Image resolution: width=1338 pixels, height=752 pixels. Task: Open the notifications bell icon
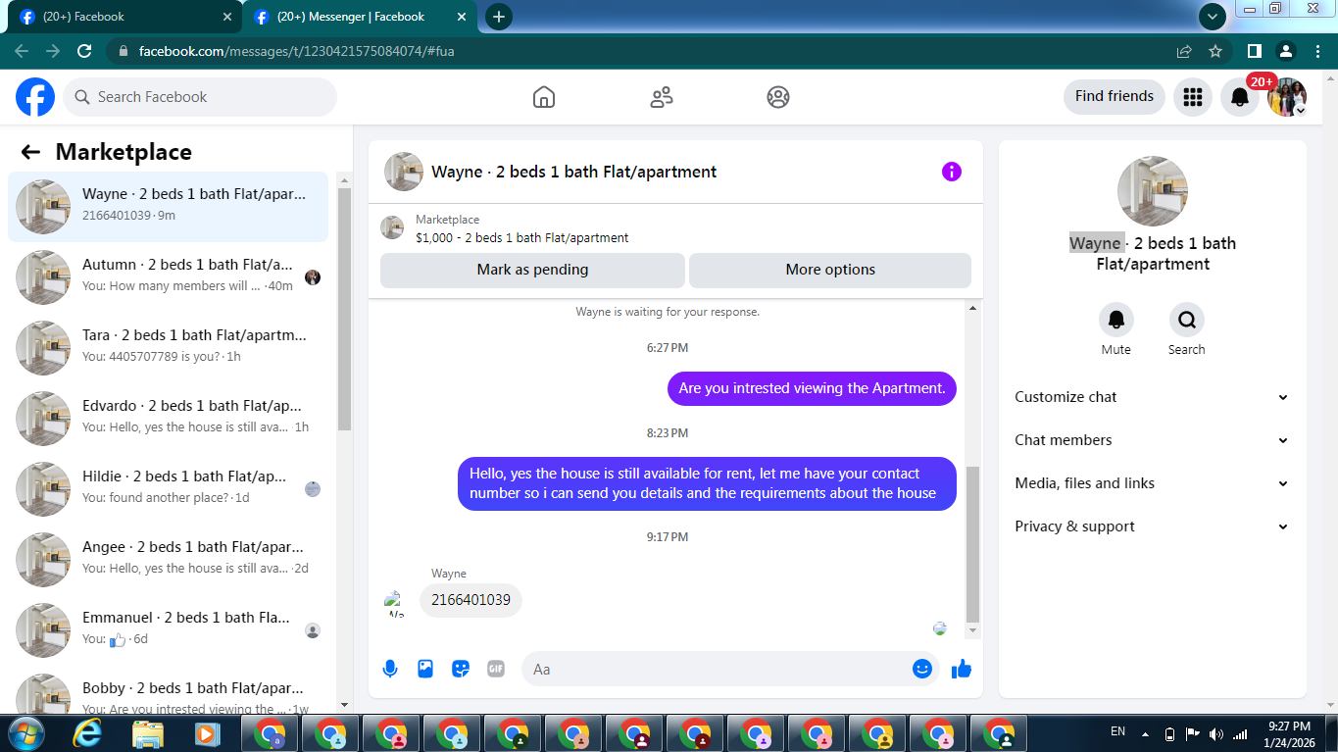(1240, 97)
